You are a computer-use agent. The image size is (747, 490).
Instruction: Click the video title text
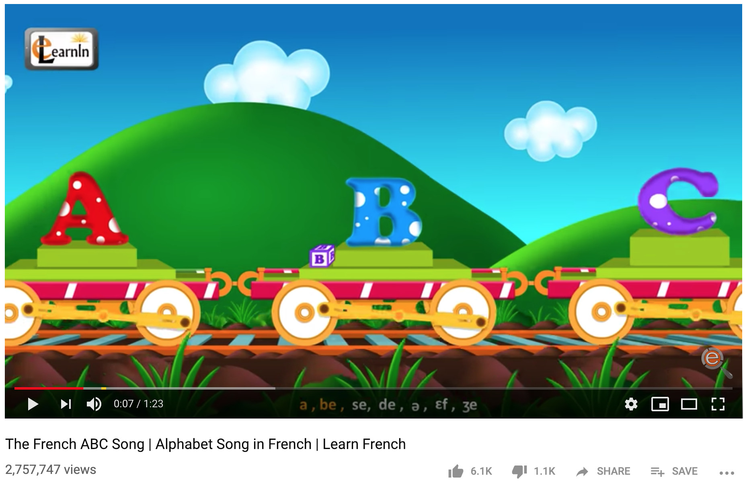click(205, 444)
